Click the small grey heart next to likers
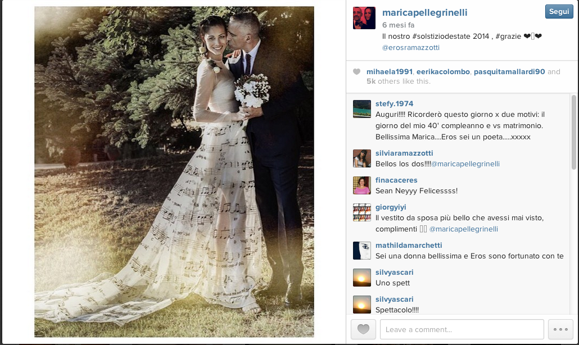The height and width of the screenshot is (345, 579). (356, 71)
